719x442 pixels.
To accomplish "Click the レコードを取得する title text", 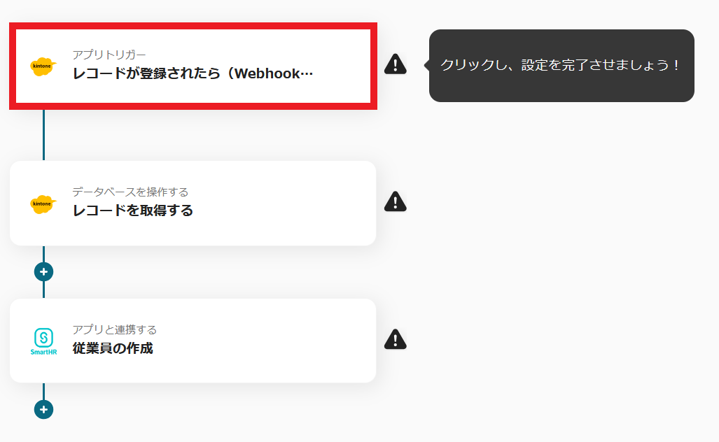I will [x=133, y=211].
